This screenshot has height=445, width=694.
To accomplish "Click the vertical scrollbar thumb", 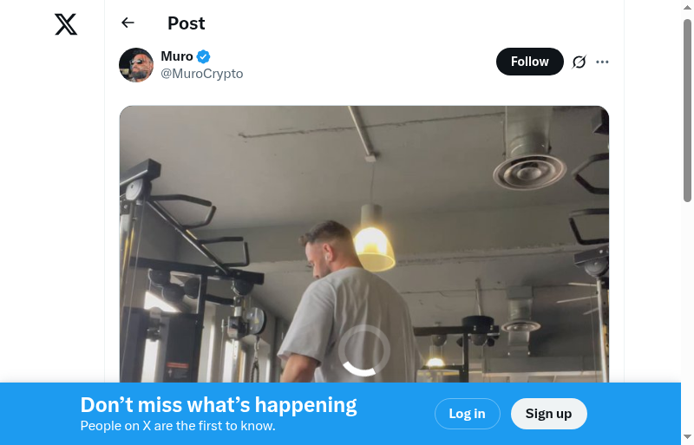I will [x=687, y=108].
